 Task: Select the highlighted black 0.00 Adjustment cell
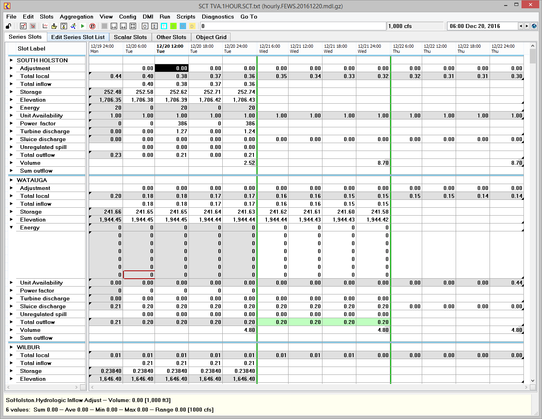[x=171, y=68]
